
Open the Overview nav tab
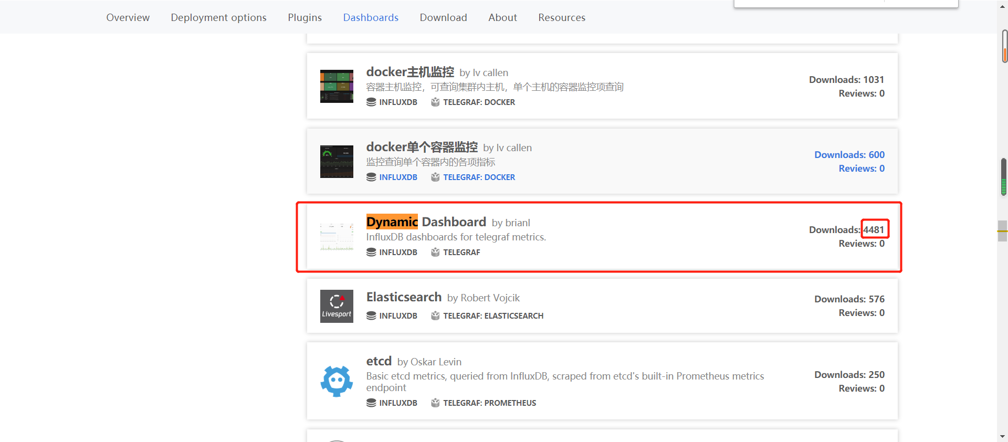click(128, 17)
